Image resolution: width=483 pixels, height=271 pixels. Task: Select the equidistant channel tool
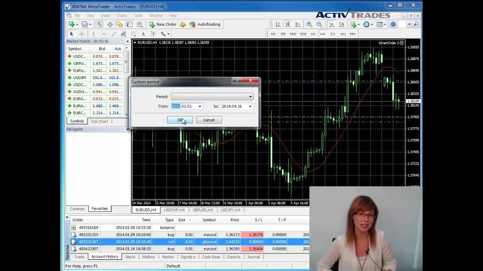(123, 34)
